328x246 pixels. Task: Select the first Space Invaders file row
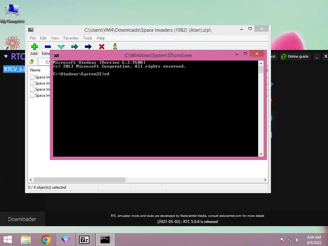pos(40,77)
